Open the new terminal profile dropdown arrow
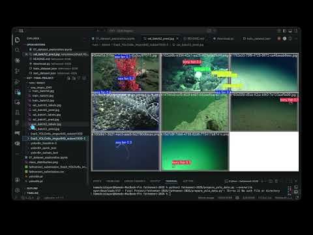 pyautogui.click(x=266, y=181)
